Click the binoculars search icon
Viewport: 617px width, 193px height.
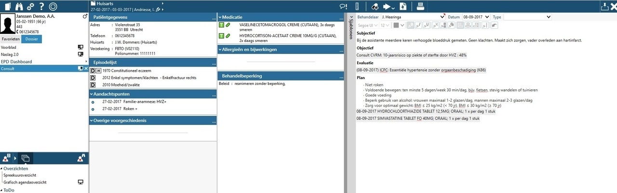(19, 6)
